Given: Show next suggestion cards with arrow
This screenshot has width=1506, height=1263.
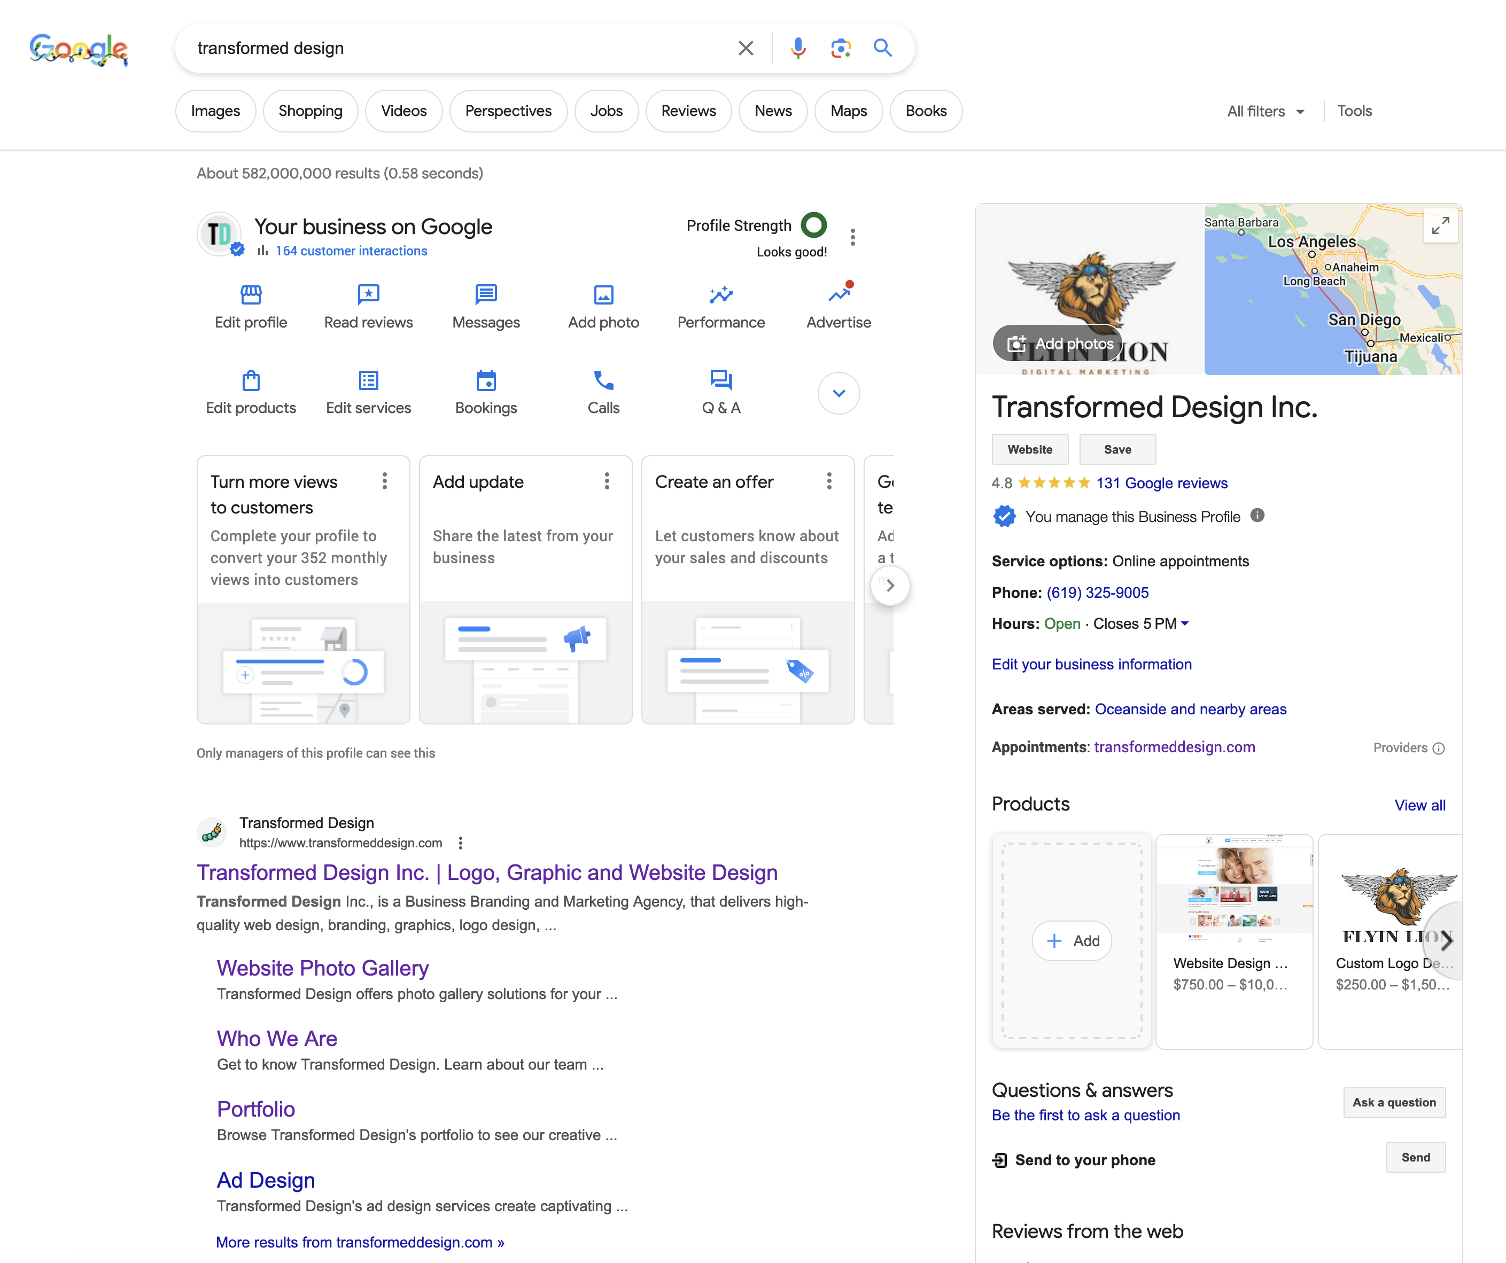Looking at the screenshot, I should tap(890, 585).
